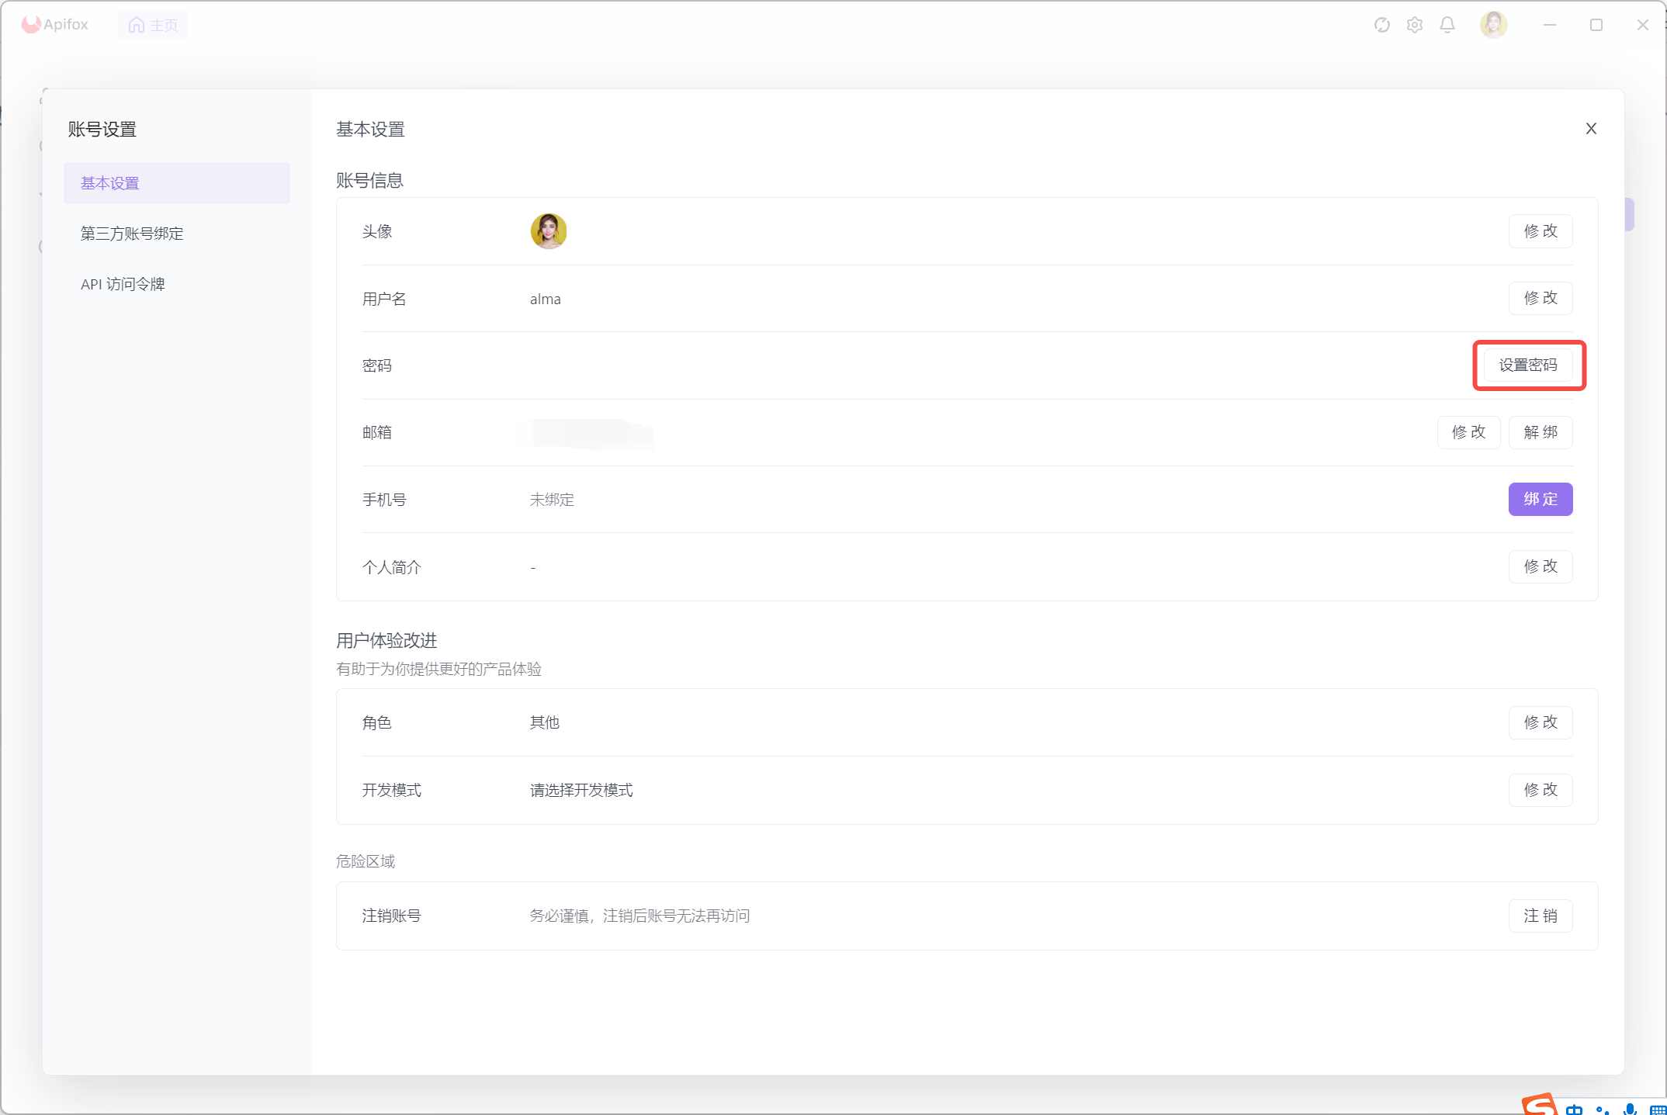Image resolution: width=1667 pixels, height=1115 pixels.
Task: Open the notifications bell icon
Action: [1447, 25]
